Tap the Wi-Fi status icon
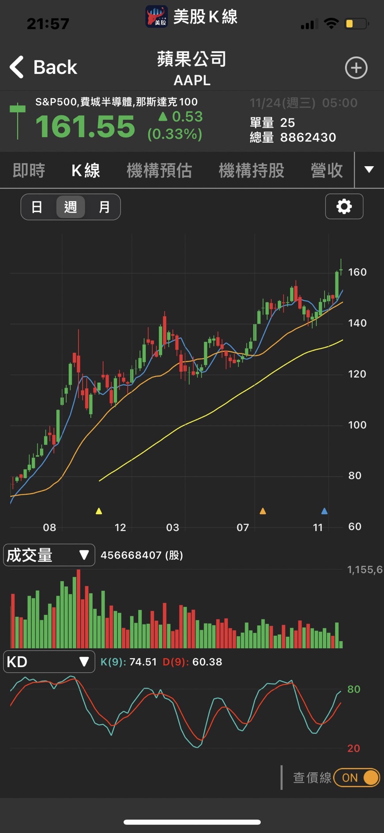384x833 pixels. (x=331, y=23)
